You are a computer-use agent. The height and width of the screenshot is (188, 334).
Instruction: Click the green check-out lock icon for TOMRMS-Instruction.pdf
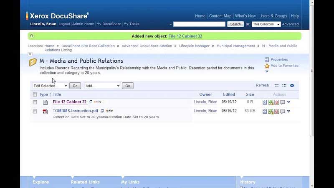tap(271, 111)
